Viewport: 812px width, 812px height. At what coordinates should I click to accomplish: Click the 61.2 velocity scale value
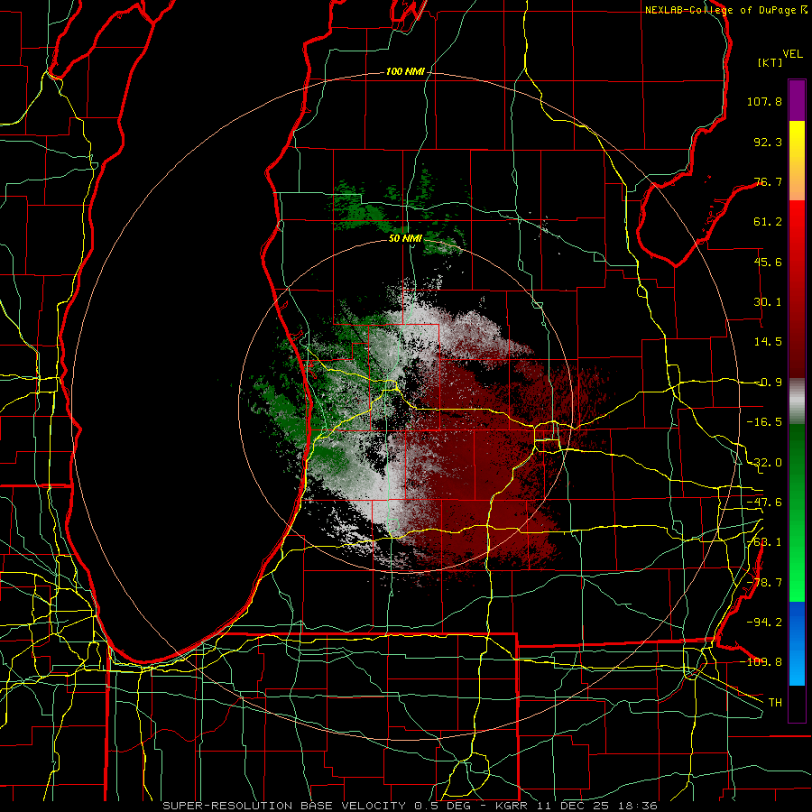(x=768, y=222)
